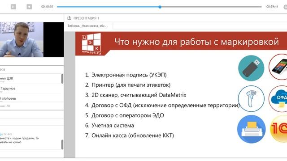Select participant Гарцунов in list
The image size is (287, 161).
click(x=30, y=89)
